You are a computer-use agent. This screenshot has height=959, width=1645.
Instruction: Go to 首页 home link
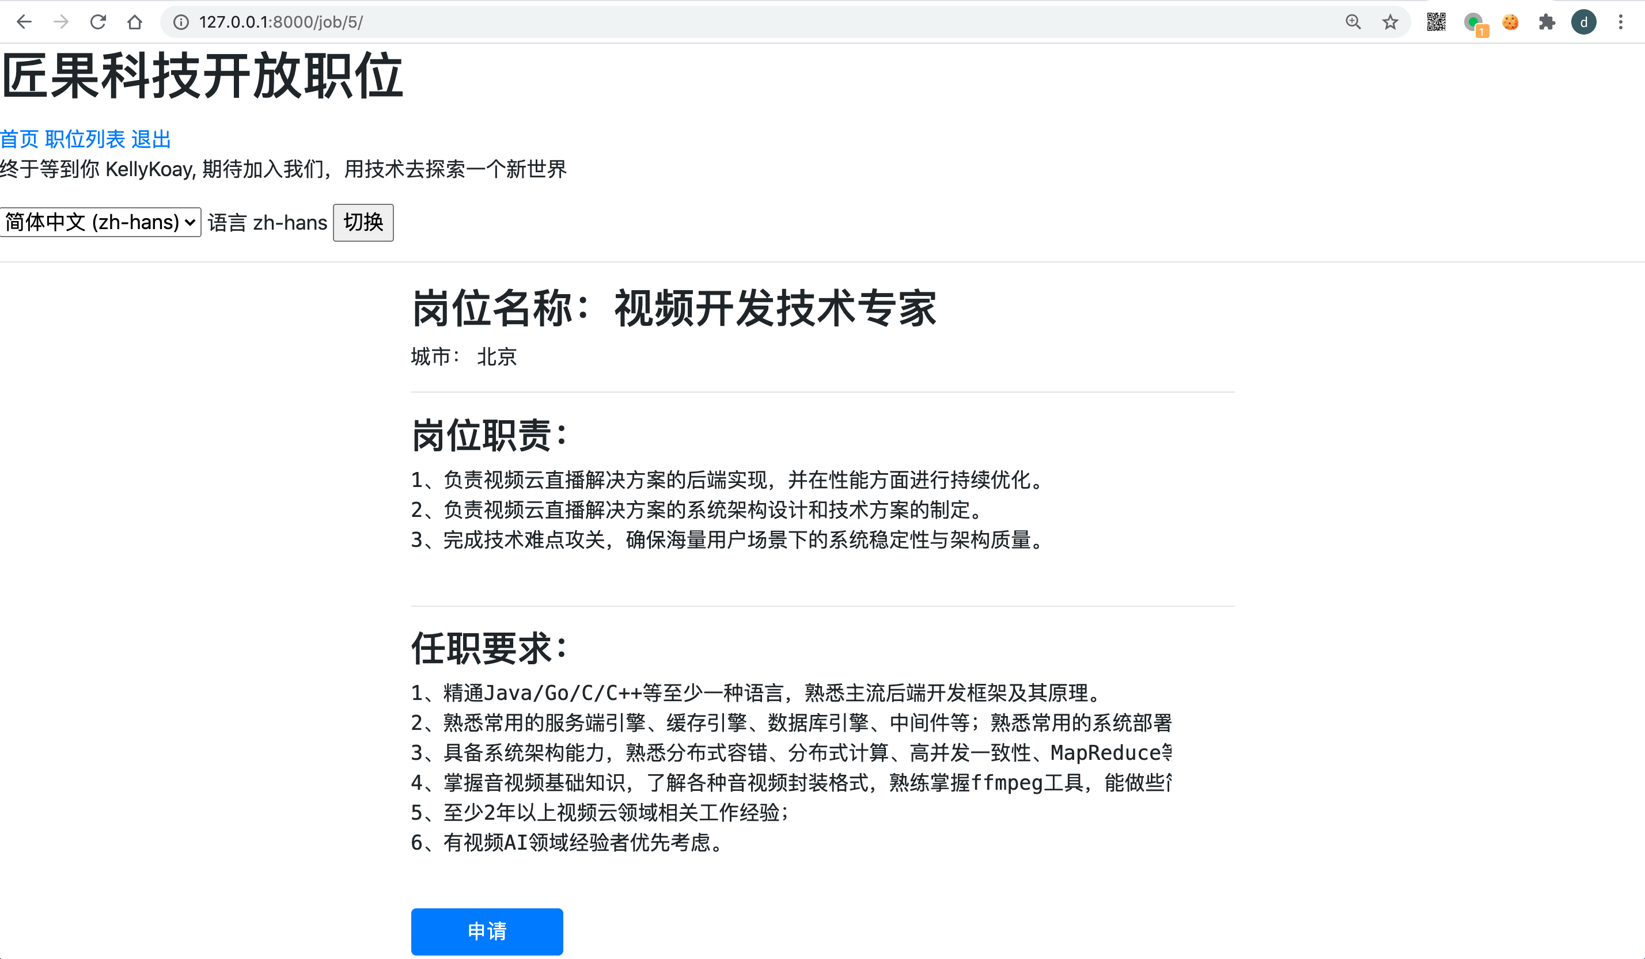20,139
